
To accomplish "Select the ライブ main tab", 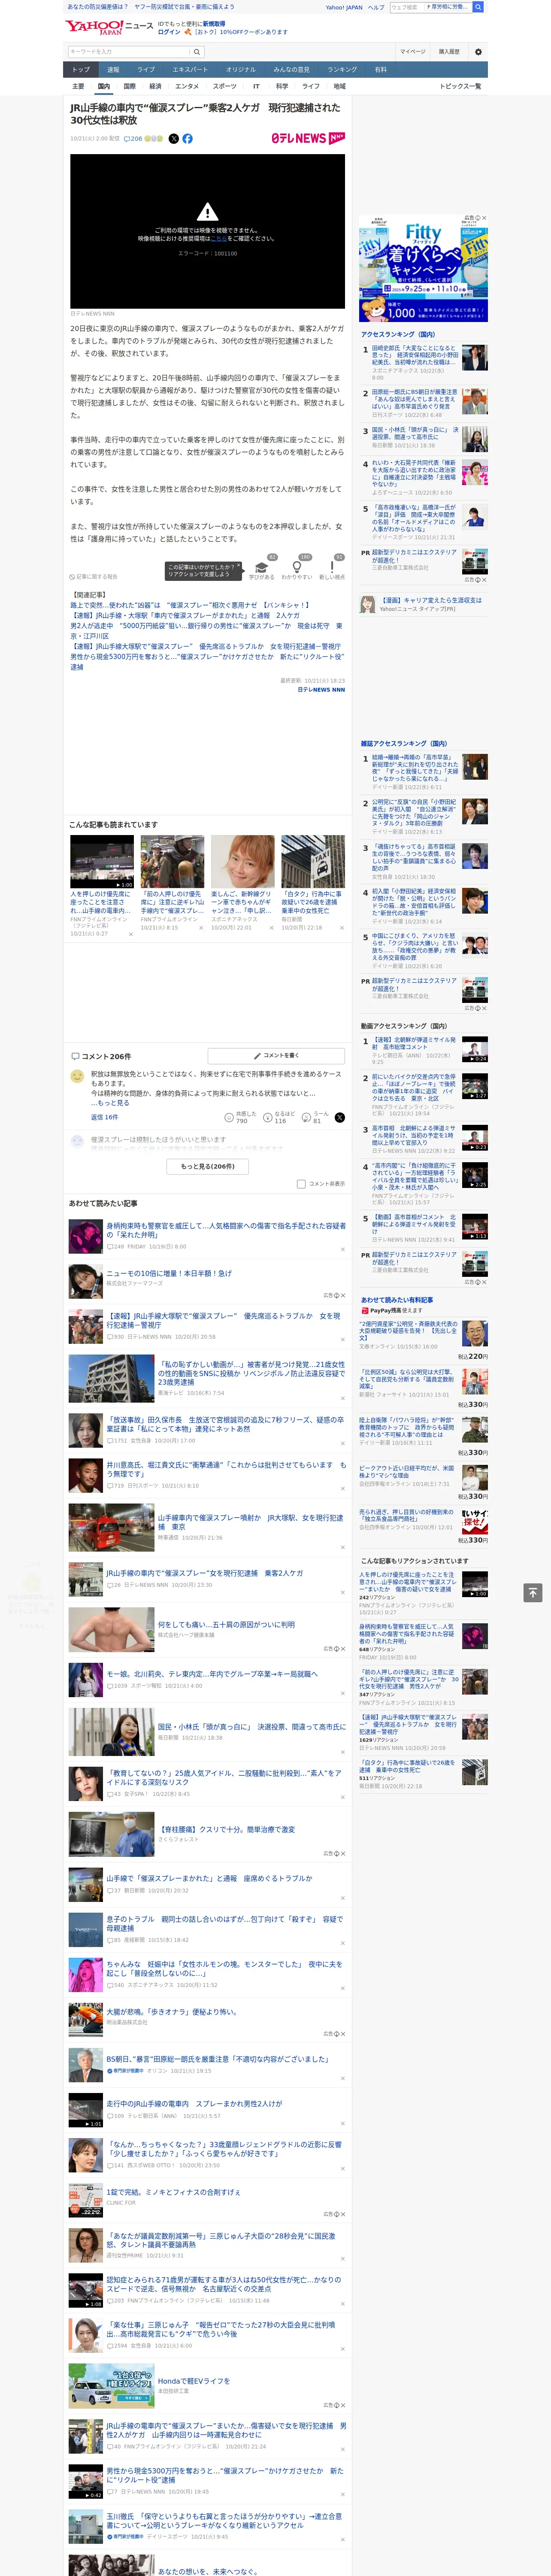I will point(146,69).
